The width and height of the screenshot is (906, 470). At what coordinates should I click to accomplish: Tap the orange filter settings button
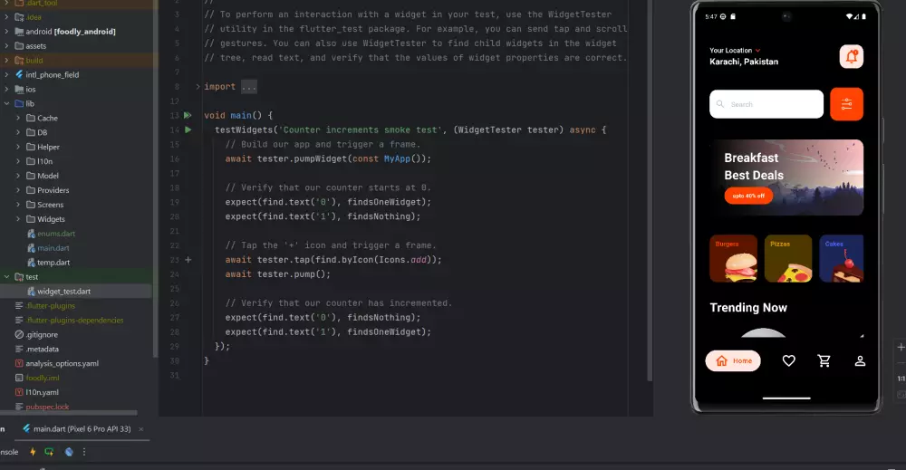[846, 104]
